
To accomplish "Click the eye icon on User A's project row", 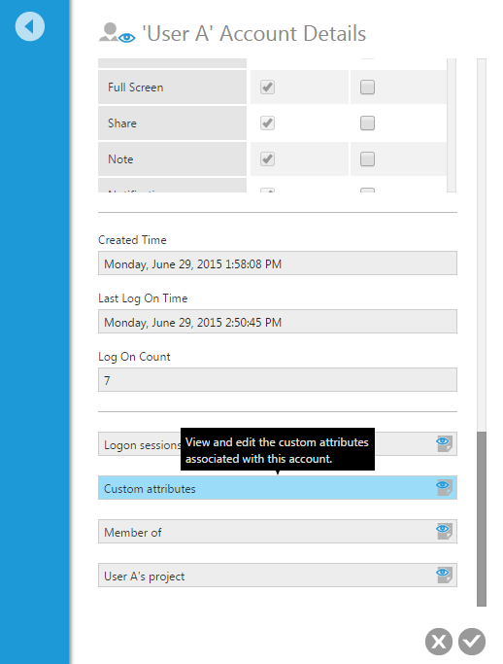I will 444,575.
